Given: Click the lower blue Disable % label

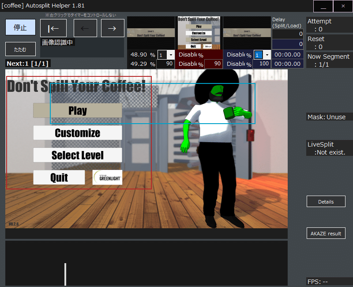Looking at the screenshot, I should point(239,64).
